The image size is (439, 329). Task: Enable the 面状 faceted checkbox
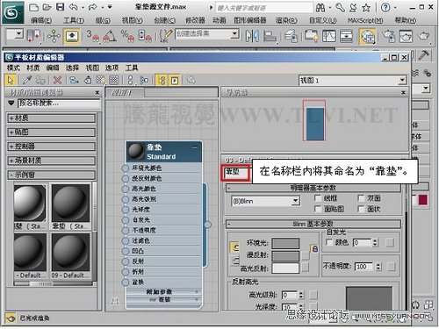tap(361, 209)
